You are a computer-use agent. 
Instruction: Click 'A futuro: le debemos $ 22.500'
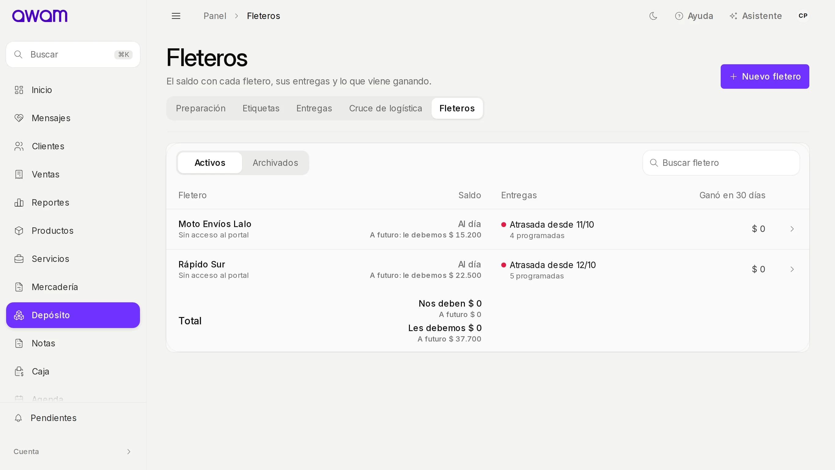425,275
